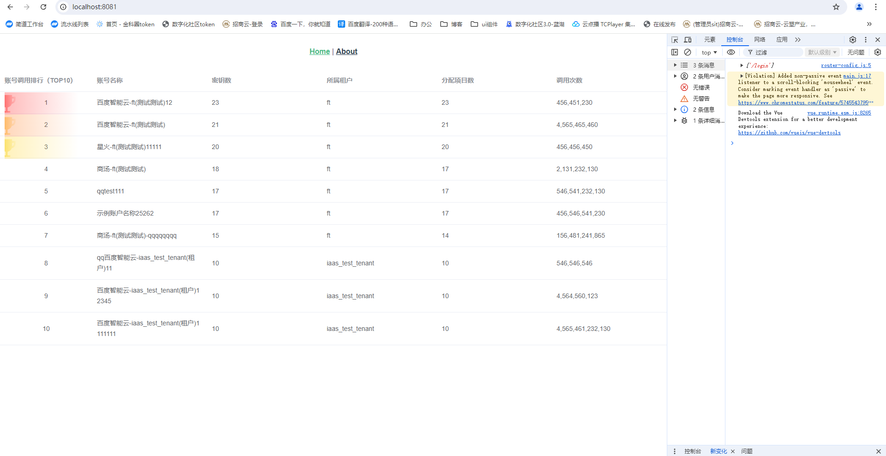
Task: Select the inspect element picker icon
Action: point(675,40)
